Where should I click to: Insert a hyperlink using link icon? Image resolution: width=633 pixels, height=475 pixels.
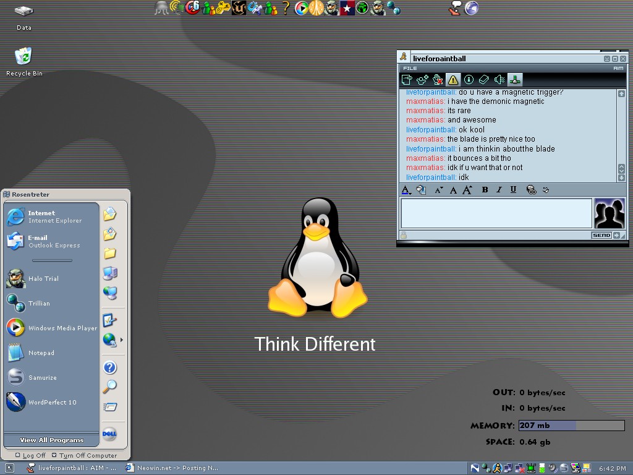[x=531, y=190]
